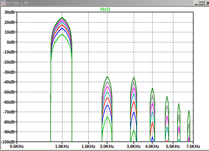Maximize the FFT plot window
The height and width of the screenshot is (151, 209).
tap(202, 3)
